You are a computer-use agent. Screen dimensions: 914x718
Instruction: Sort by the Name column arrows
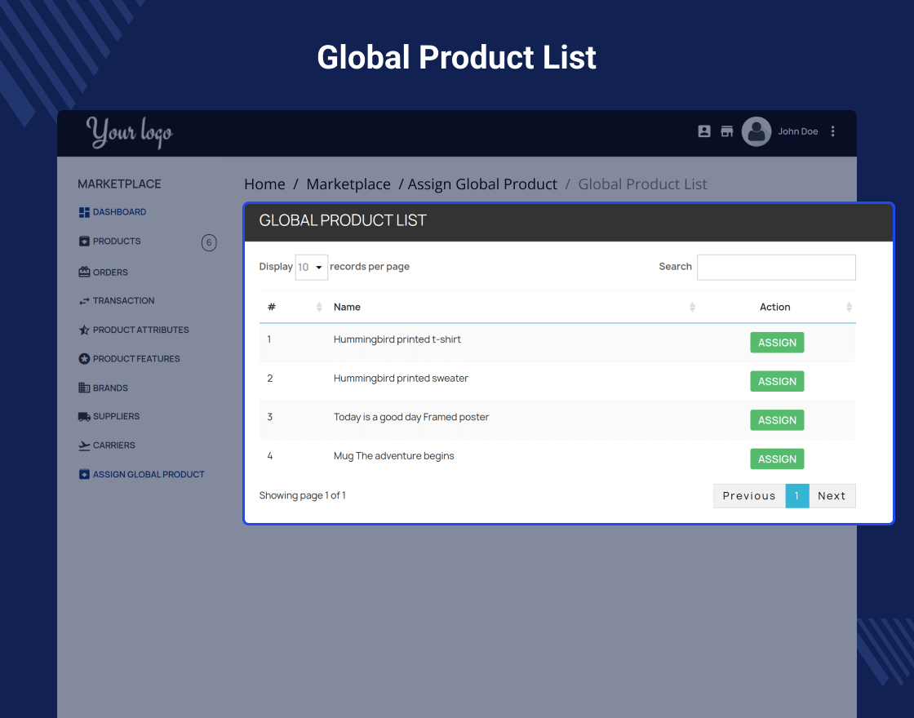pos(692,307)
